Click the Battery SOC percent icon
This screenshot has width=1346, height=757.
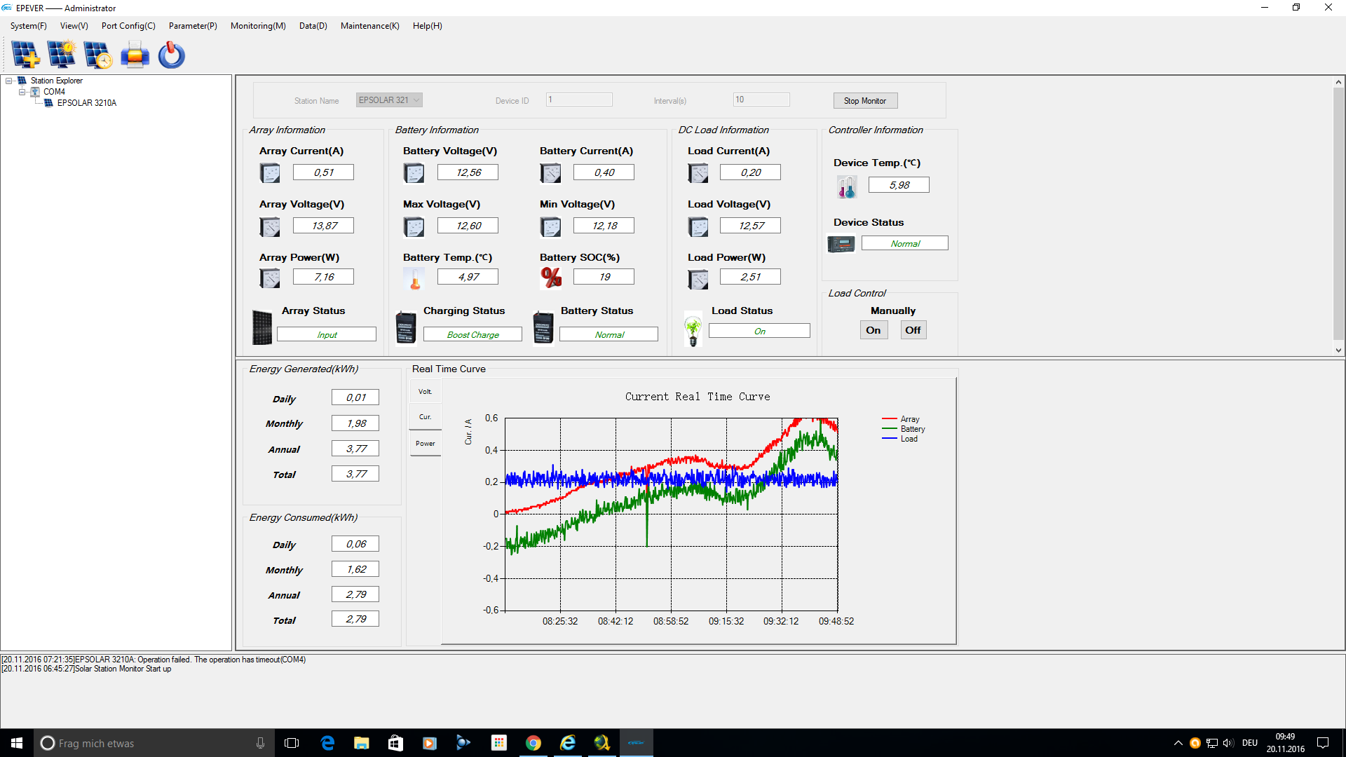pyautogui.click(x=551, y=278)
